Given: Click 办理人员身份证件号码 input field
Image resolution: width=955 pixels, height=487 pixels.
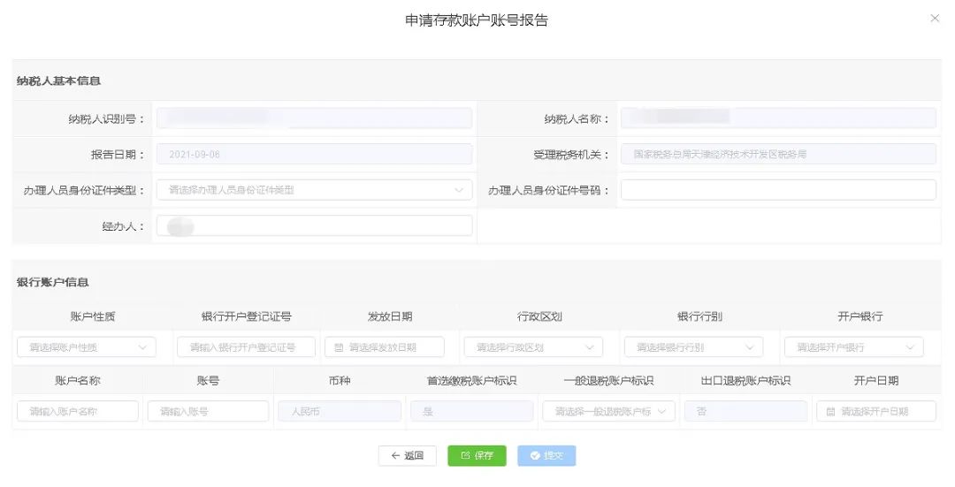Looking at the screenshot, I should point(778,190).
